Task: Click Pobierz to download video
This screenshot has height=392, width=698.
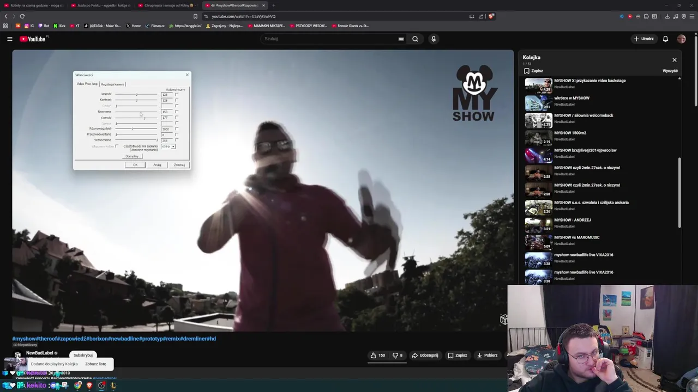Action: 487,356
